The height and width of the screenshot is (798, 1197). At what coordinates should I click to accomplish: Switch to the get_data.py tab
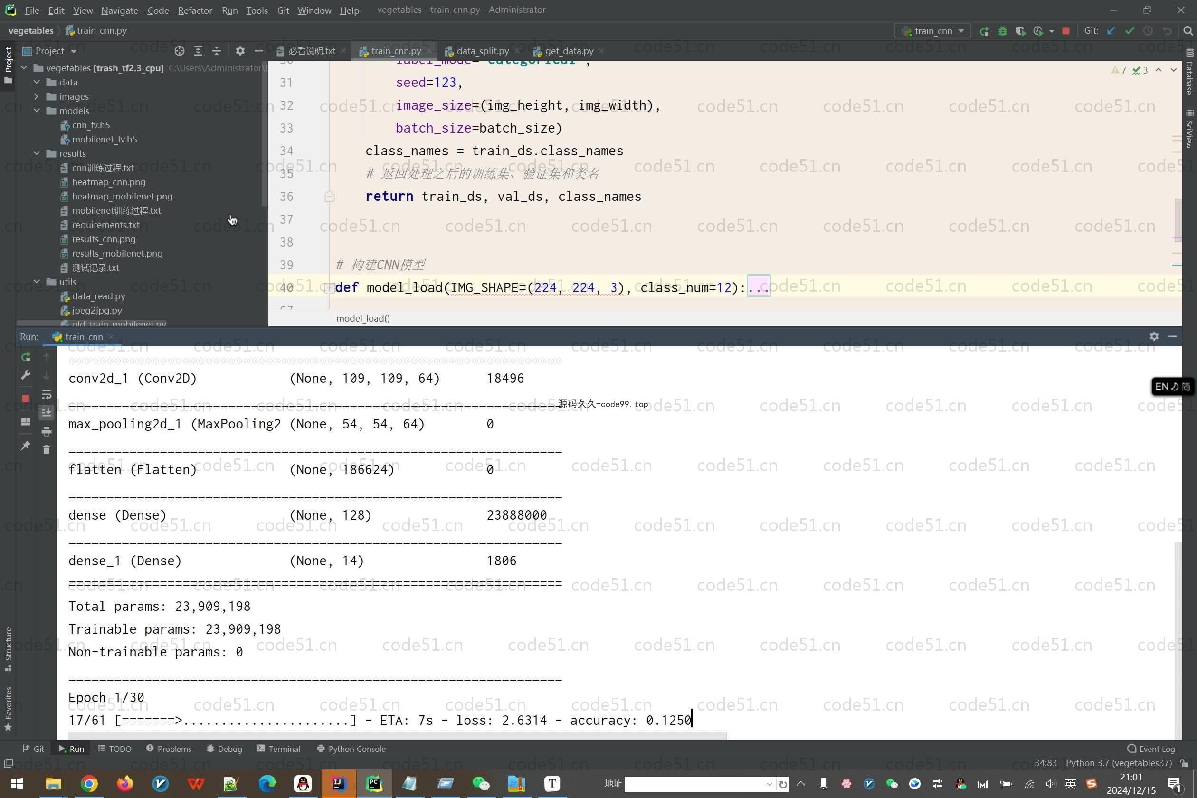click(x=569, y=51)
